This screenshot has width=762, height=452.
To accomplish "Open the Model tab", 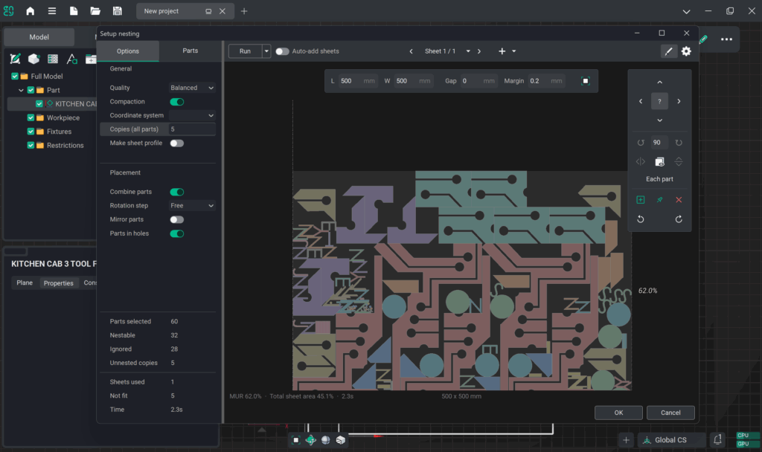I will (39, 37).
